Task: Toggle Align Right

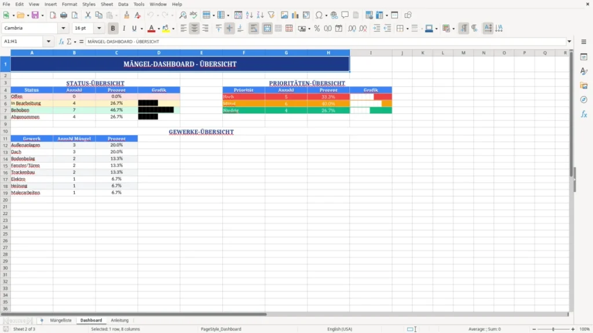Action: pyautogui.click(x=206, y=28)
